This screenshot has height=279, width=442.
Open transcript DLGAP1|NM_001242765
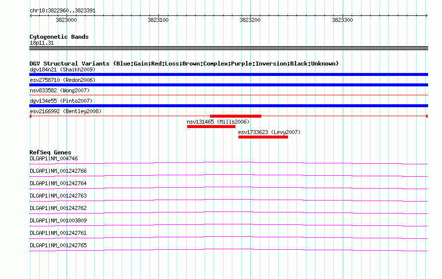pos(58,245)
